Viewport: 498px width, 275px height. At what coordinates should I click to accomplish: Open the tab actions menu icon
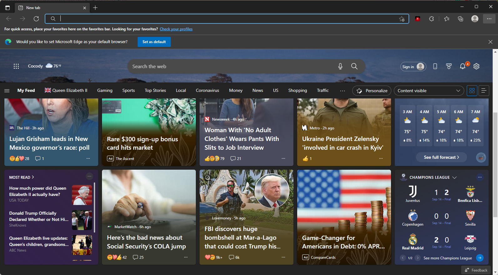click(8, 8)
